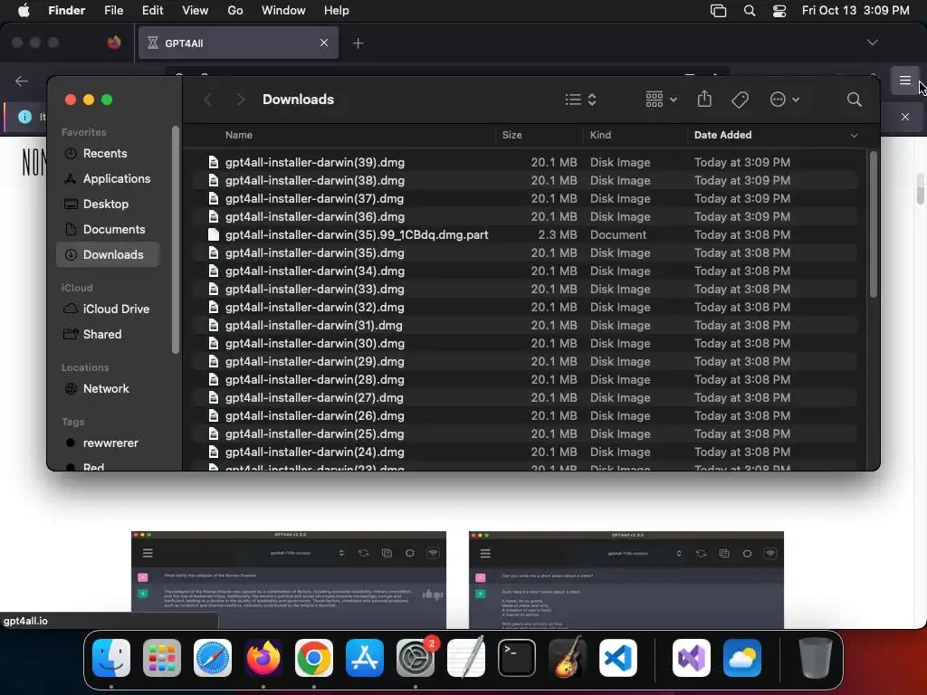Open Visual Studio Code from the Dock

click(617, 658)
